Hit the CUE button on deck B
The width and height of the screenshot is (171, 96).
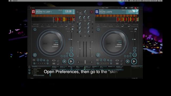[x=135, y=55]
